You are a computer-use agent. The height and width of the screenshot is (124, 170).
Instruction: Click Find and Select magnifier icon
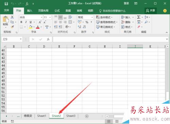(146, 22)
